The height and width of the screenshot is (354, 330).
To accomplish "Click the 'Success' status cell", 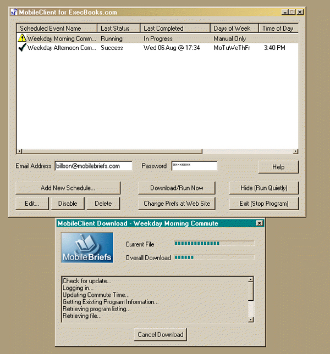I will [112, 48].
